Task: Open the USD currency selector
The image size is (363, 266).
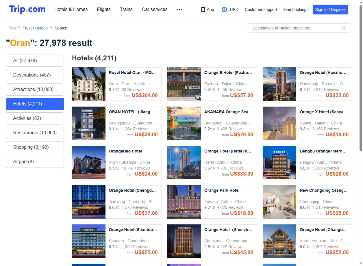Action: coord(234,10)
